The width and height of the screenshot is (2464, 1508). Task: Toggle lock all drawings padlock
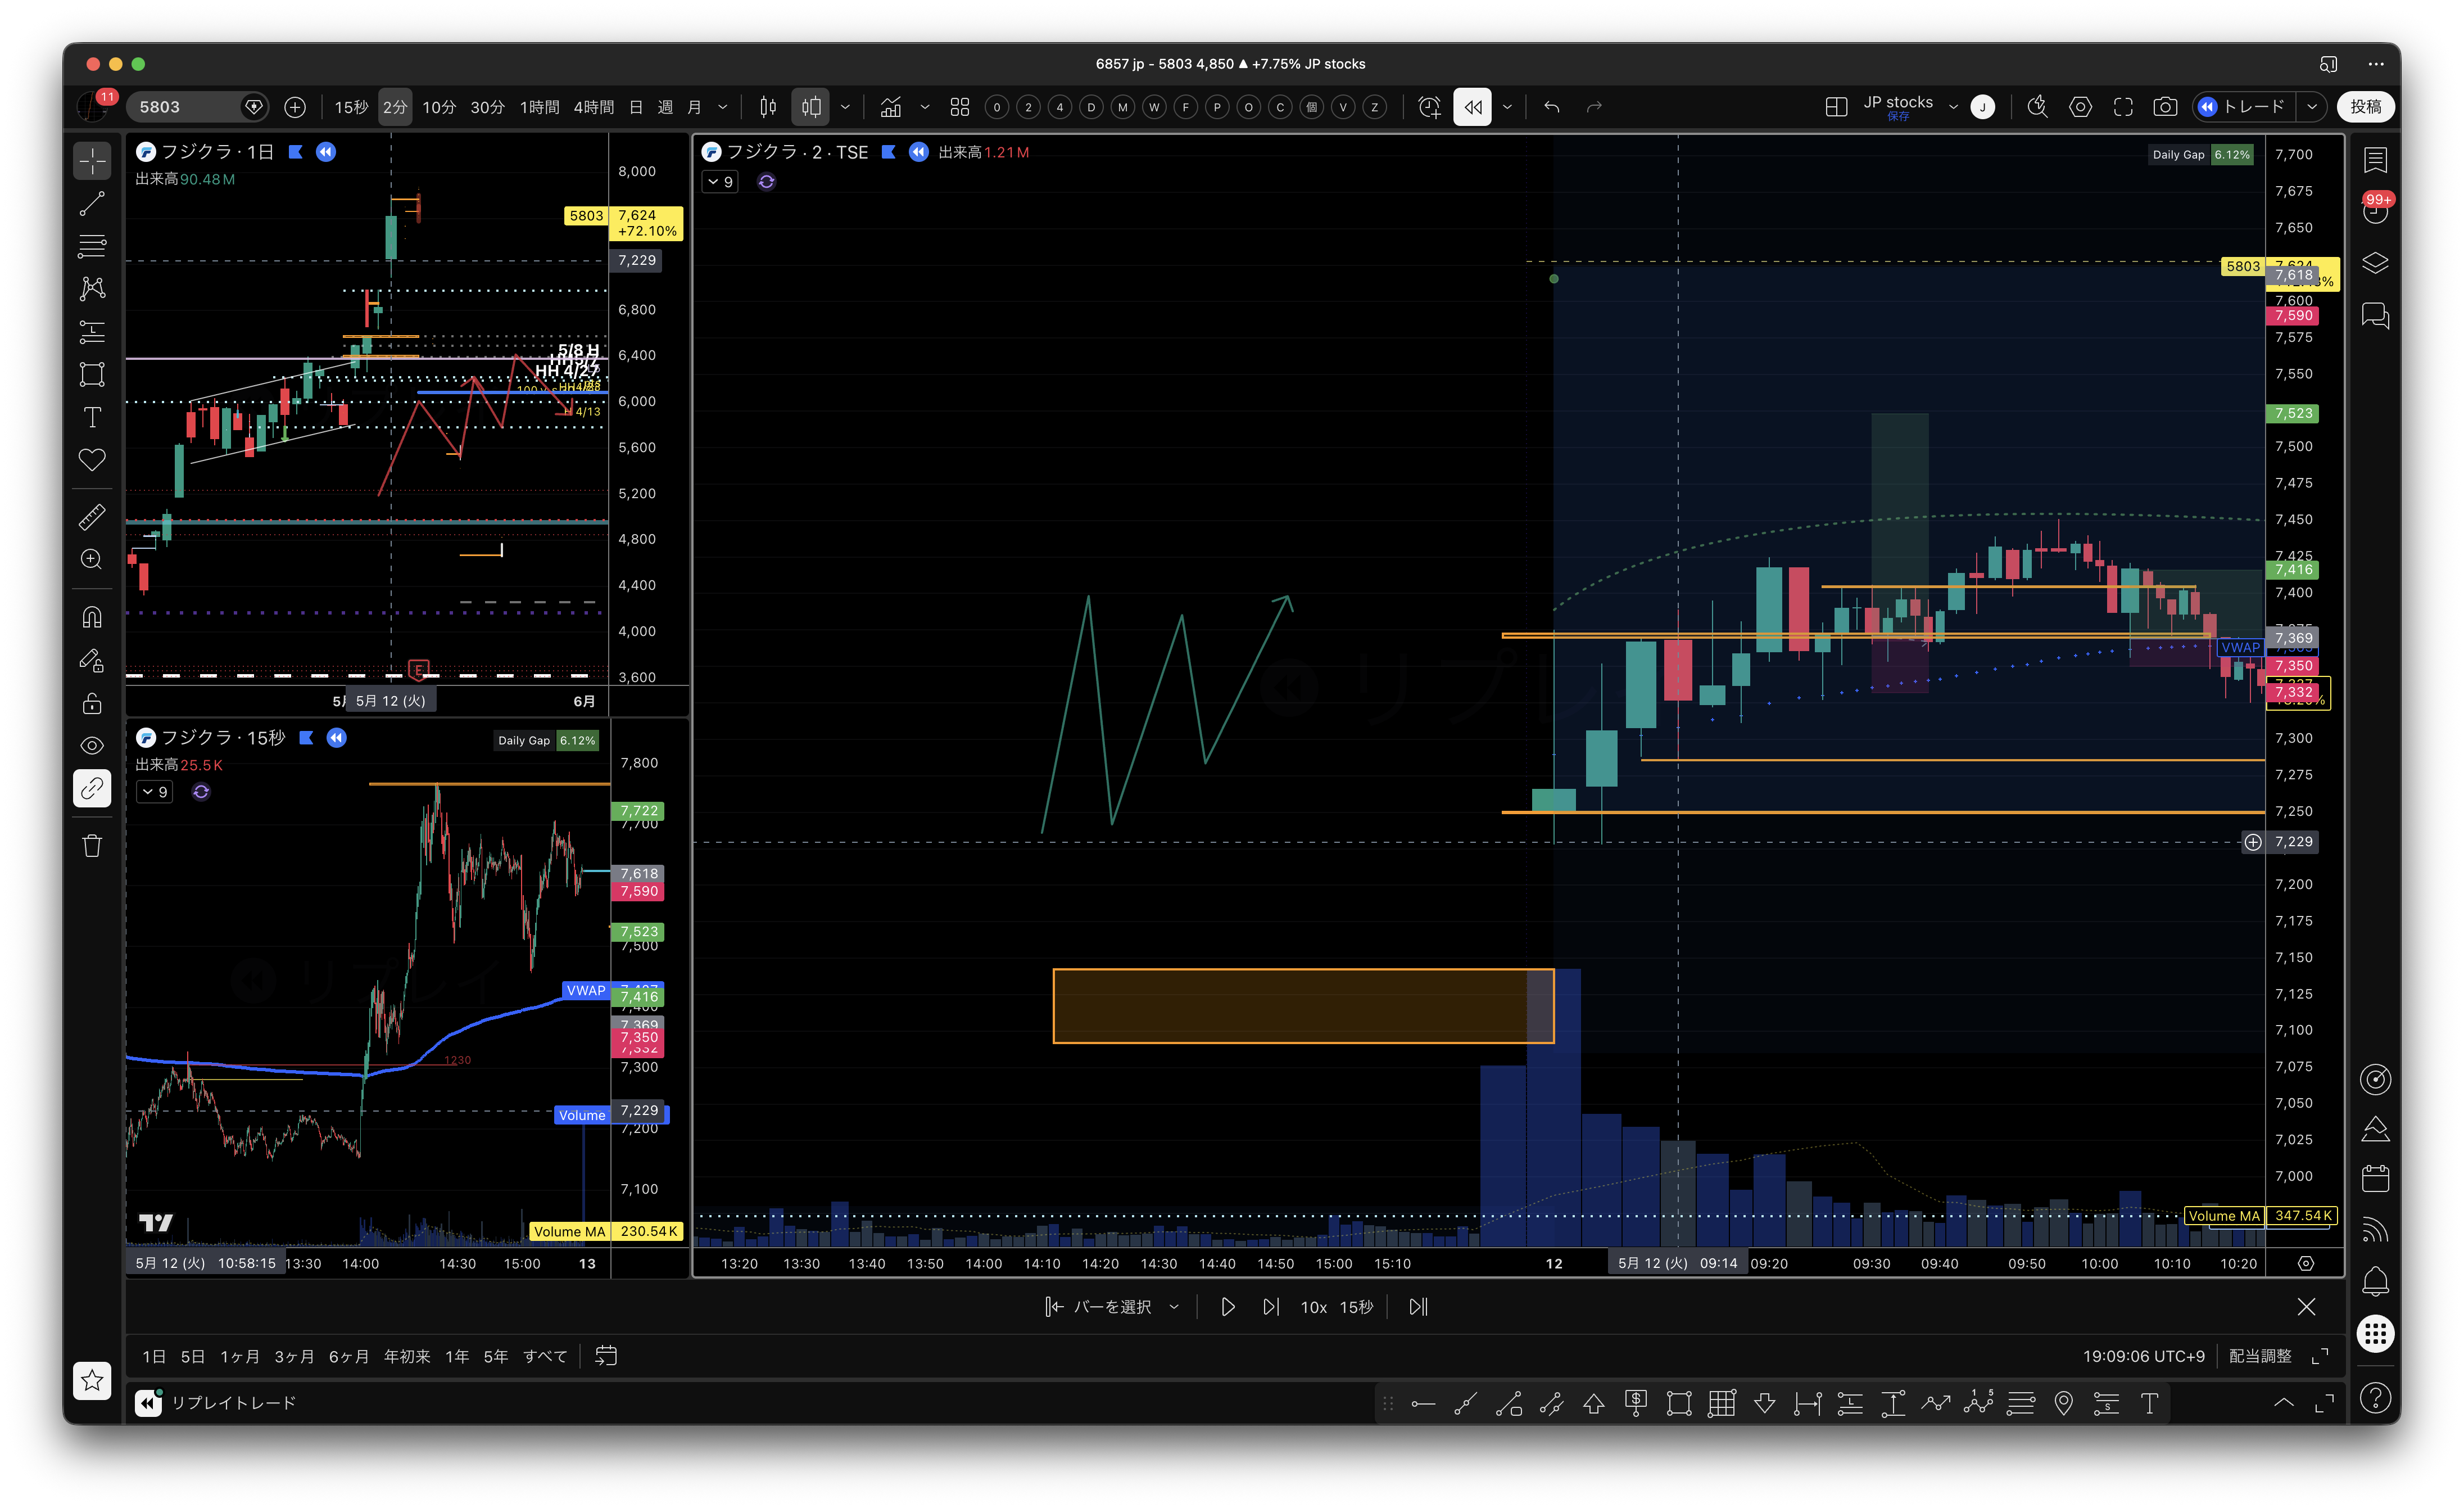(x=92, y=703)
